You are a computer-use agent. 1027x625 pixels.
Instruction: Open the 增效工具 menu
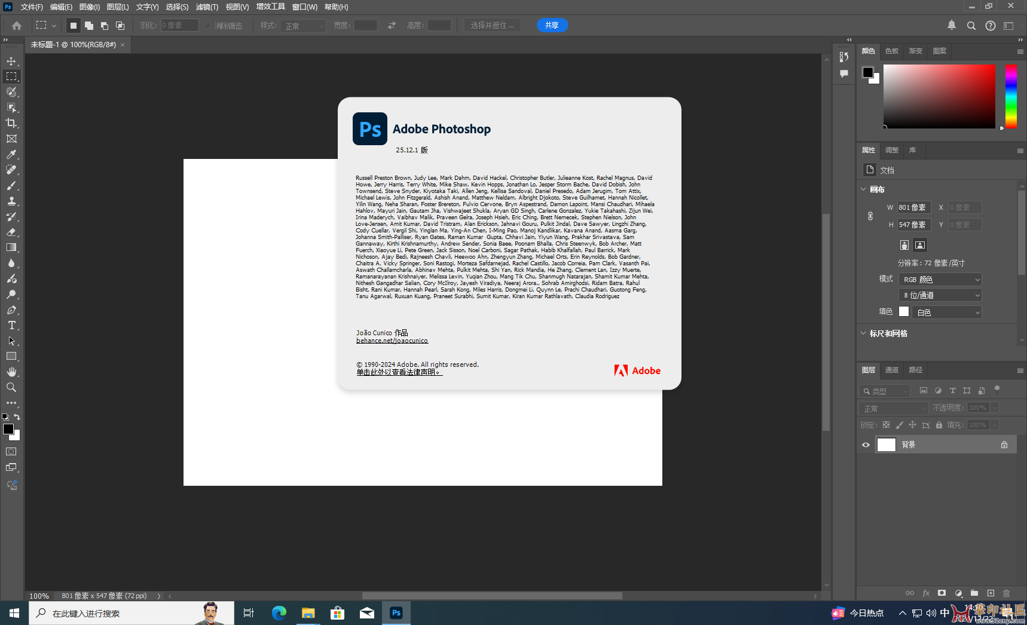[x=271, y=7]
